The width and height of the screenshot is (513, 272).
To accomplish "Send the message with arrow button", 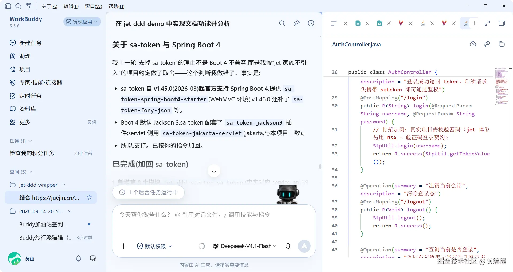I will pos(304,246).
